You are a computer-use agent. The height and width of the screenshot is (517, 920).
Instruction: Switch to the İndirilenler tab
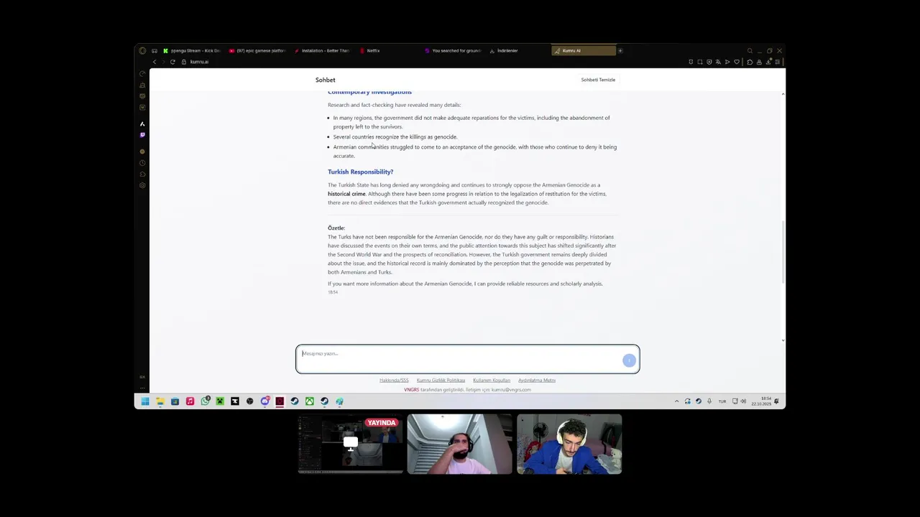pyautogui.click(x=519, y=51)
